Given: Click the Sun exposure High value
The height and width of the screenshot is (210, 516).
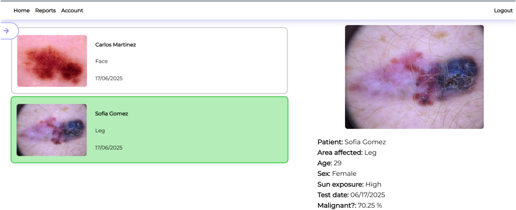Looking at the screenshot, I should click(373, 184).
